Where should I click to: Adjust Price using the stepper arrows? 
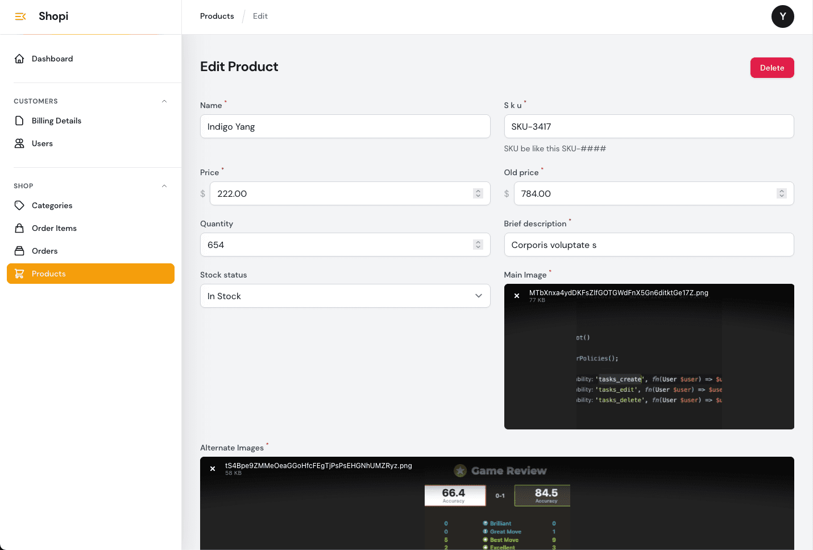click(478, 193)
